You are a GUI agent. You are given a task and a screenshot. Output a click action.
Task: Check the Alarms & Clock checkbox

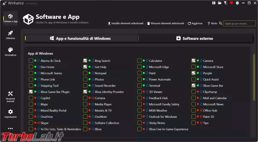point(31,61)
